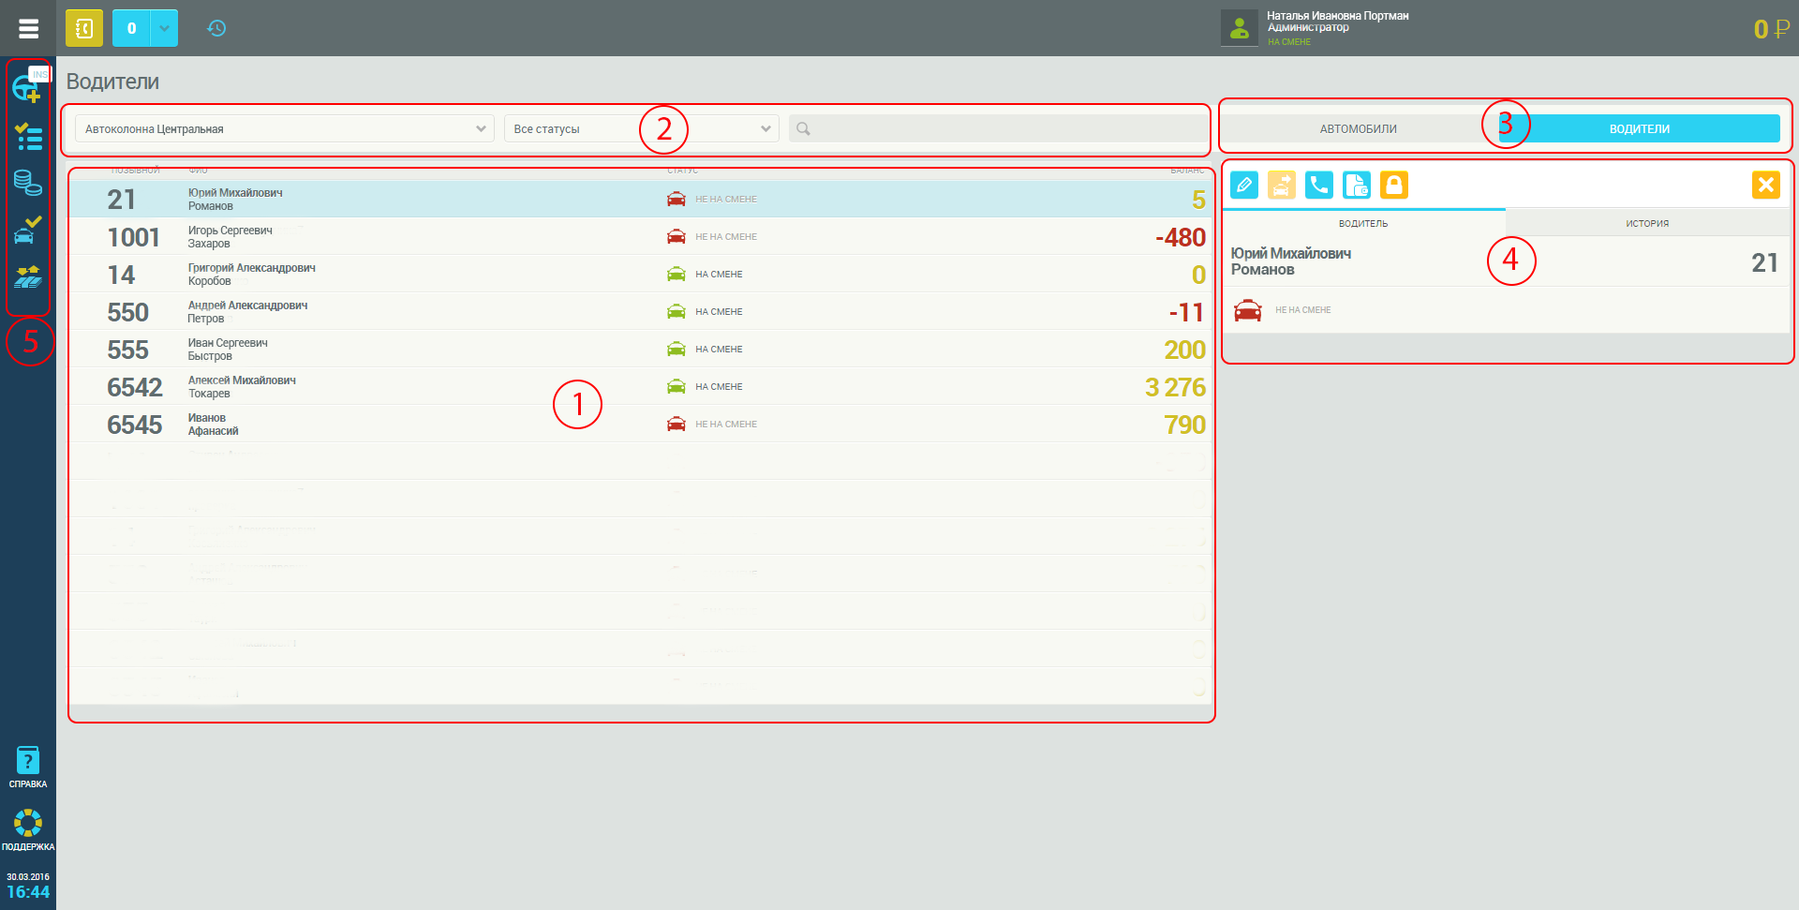Image resolution: width=1799 pixels, height=910 pixels.
Task: Click the cash transfer arrows sidebar icon
Action: coord(27,276)
